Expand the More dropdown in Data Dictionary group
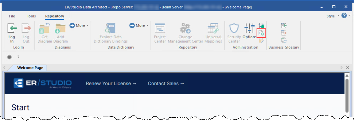The height and width of the screenshot is (123, 354). pos(139,25)
